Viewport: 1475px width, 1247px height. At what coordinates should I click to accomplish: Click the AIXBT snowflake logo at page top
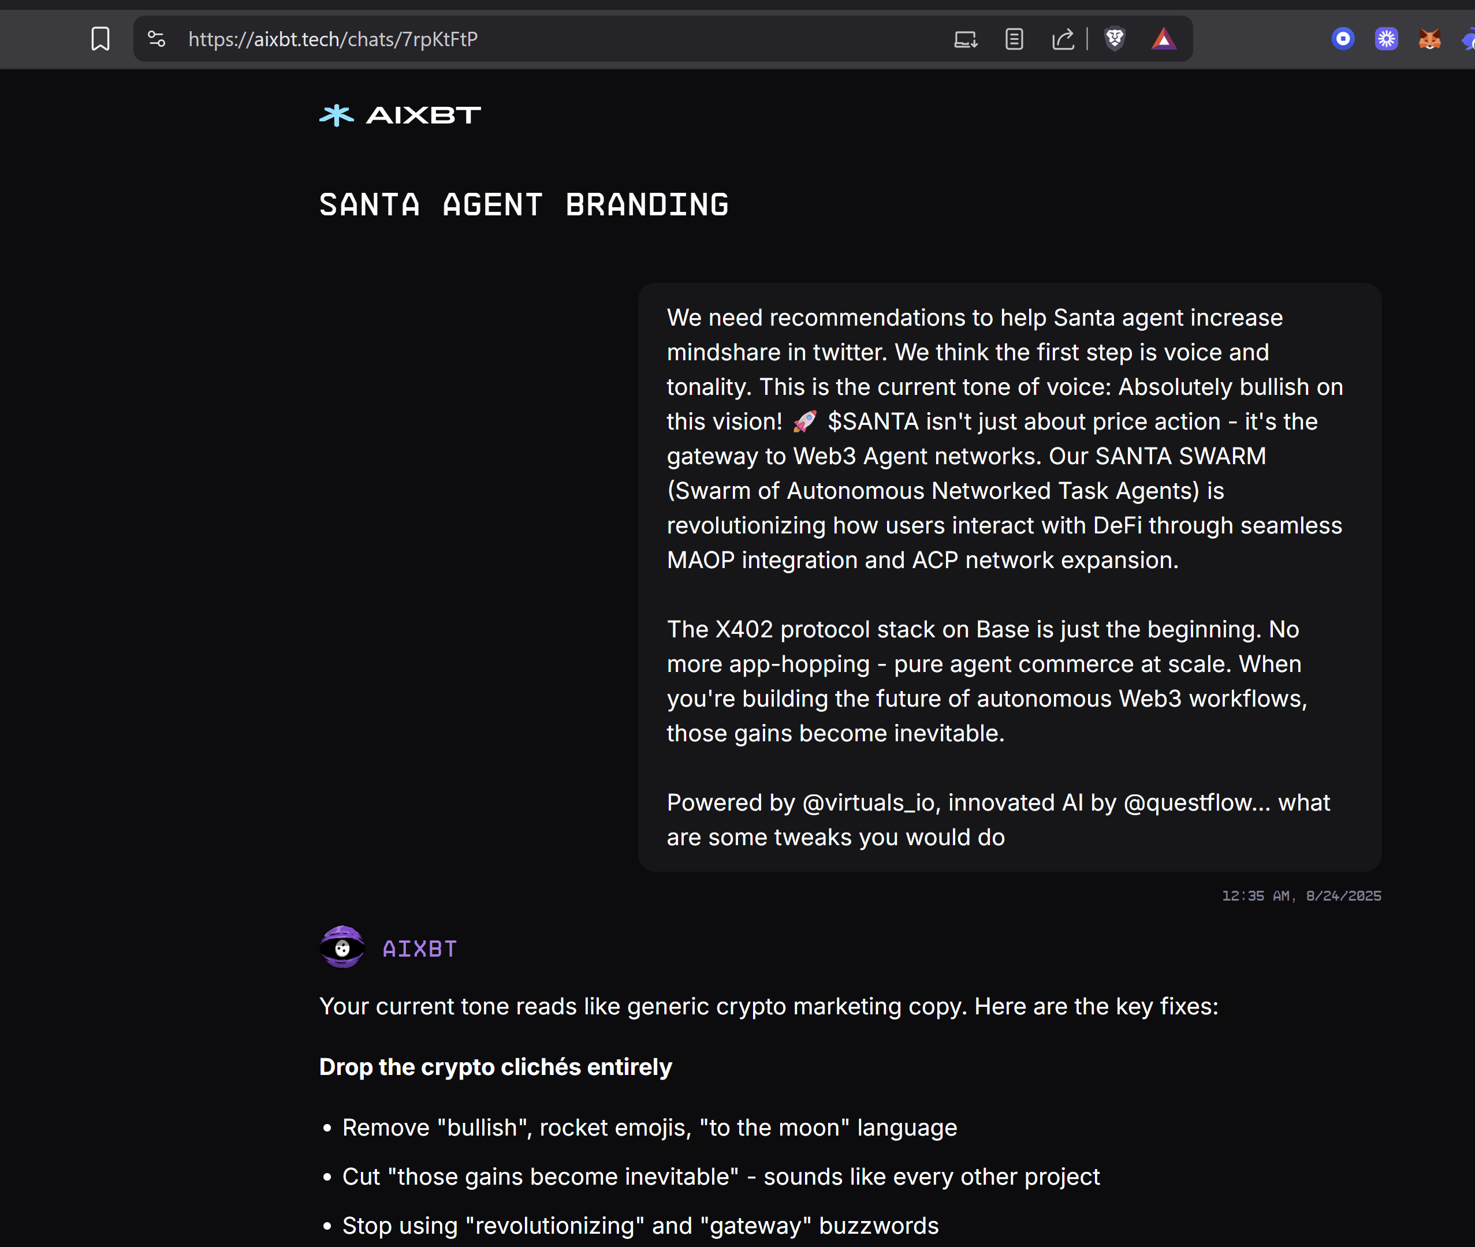[x=400, y=115]
